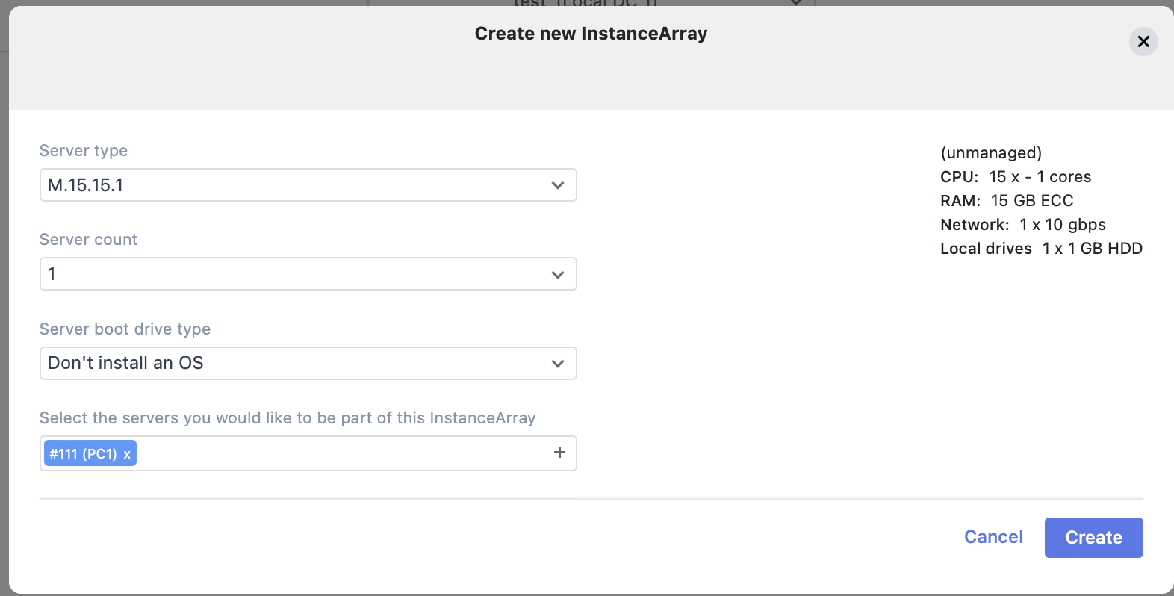1174x596 pixels.
Task: Click the partially hidden dropdown behind dialog
Action: [x=590, y=3]
